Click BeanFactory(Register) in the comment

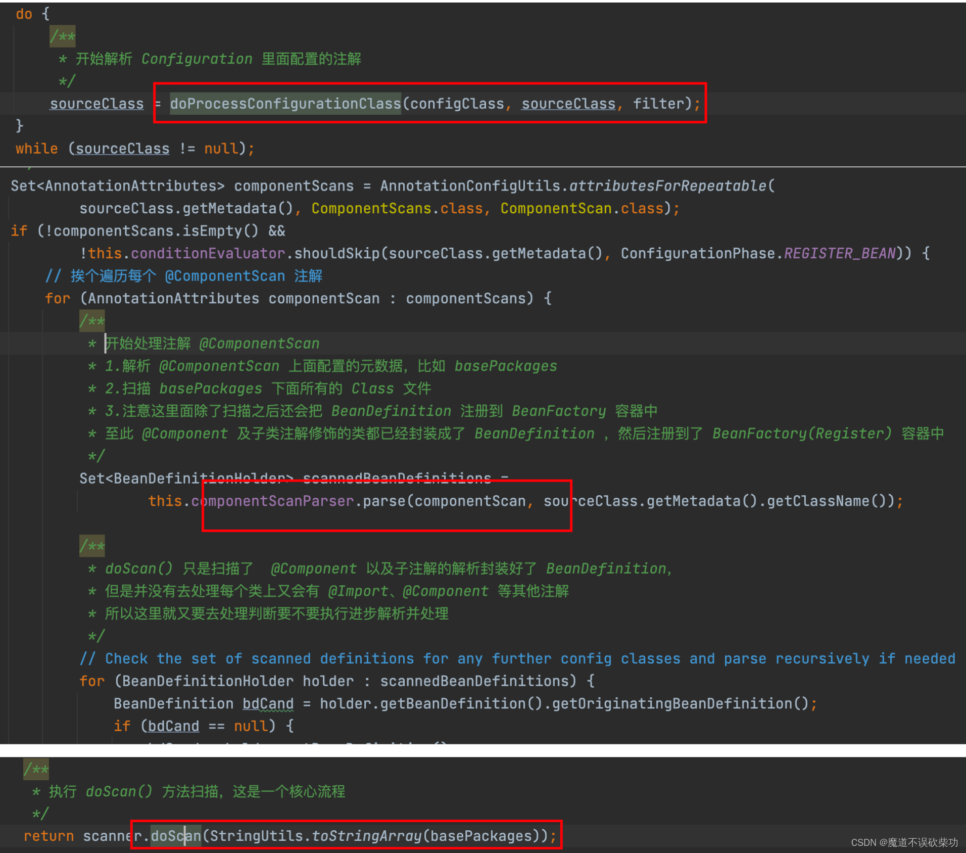click(802, 434)
